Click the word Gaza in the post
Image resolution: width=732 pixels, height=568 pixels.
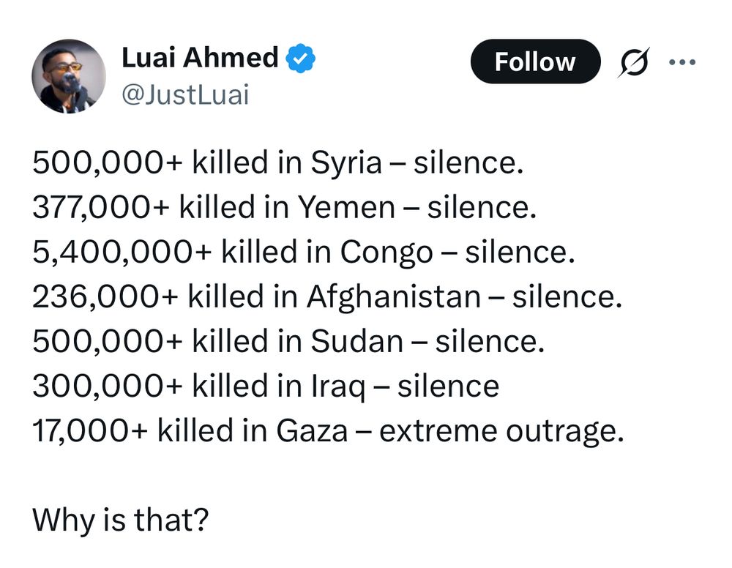pos(312,430)
